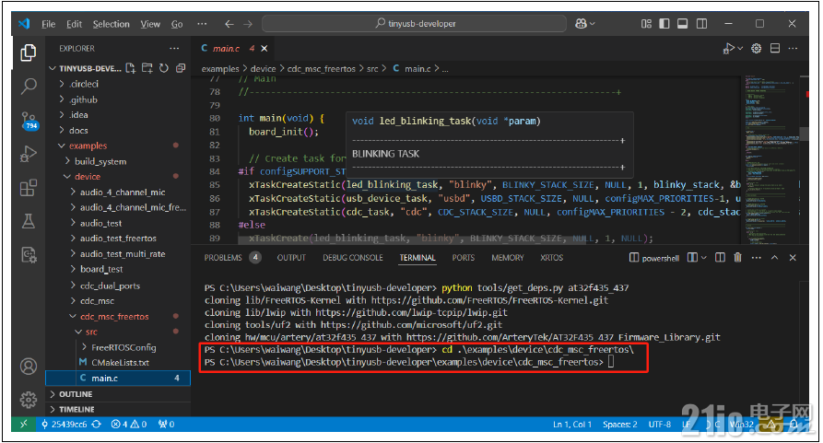
Task: Switch to the OUTPUT tab
Action: click(x=291, y=257)
